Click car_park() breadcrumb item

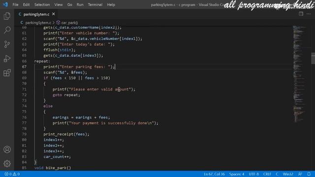click(69, 23)
